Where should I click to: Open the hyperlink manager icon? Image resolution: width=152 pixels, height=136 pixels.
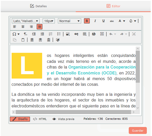point(76,34)
